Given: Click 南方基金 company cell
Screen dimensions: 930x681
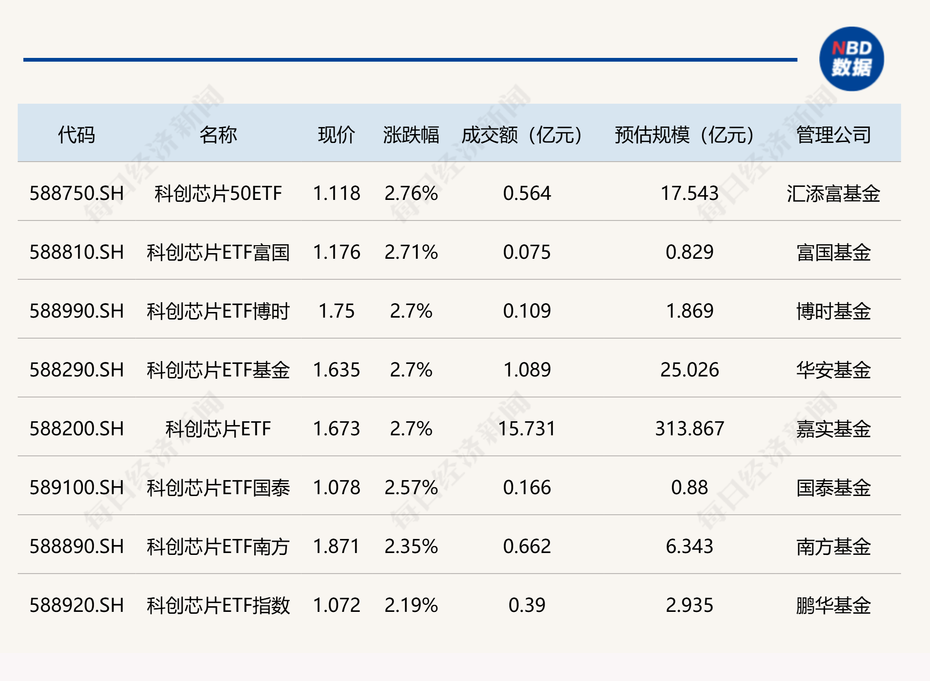Looking at the screenshot, I should point(834,546).
